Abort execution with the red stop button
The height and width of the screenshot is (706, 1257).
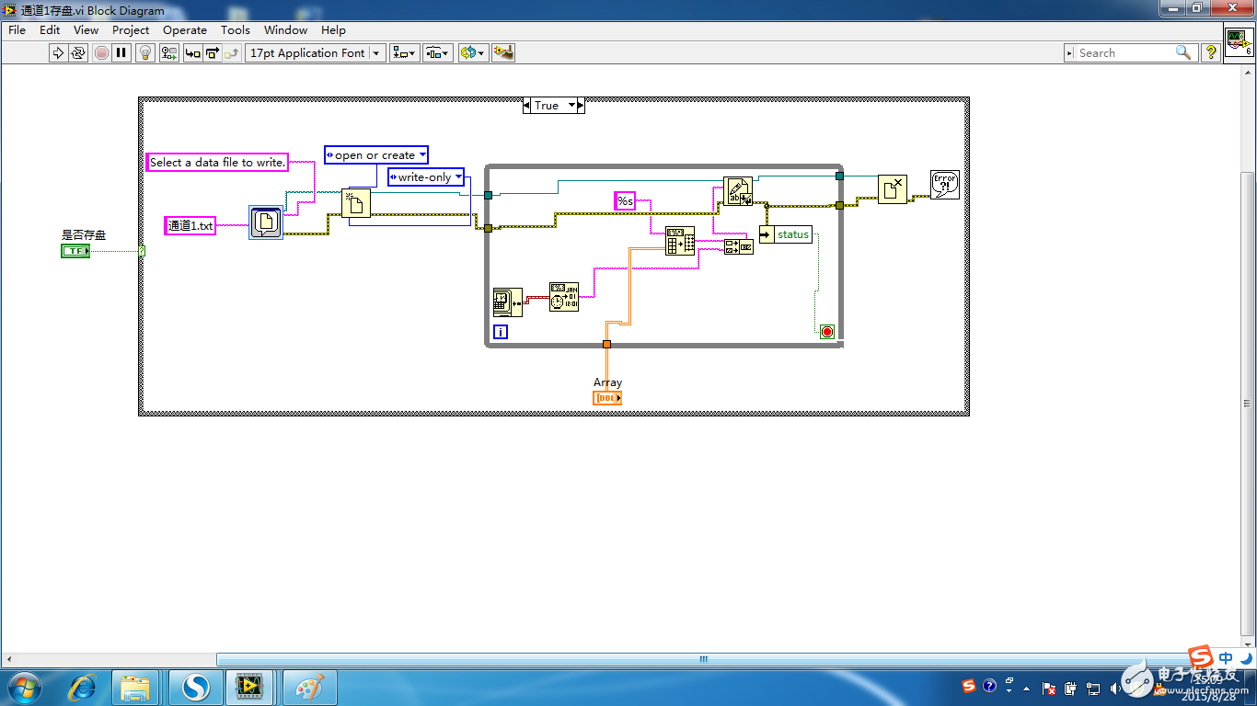pyautogui.click(x=101, y=53)
